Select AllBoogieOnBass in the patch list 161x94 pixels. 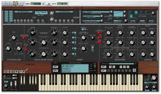coord(68,65)
